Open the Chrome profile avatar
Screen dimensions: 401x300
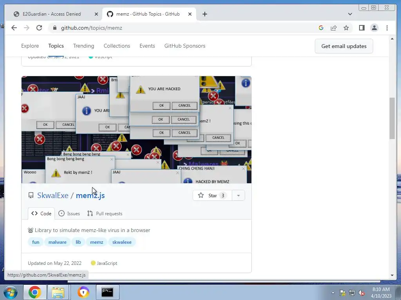374,28
